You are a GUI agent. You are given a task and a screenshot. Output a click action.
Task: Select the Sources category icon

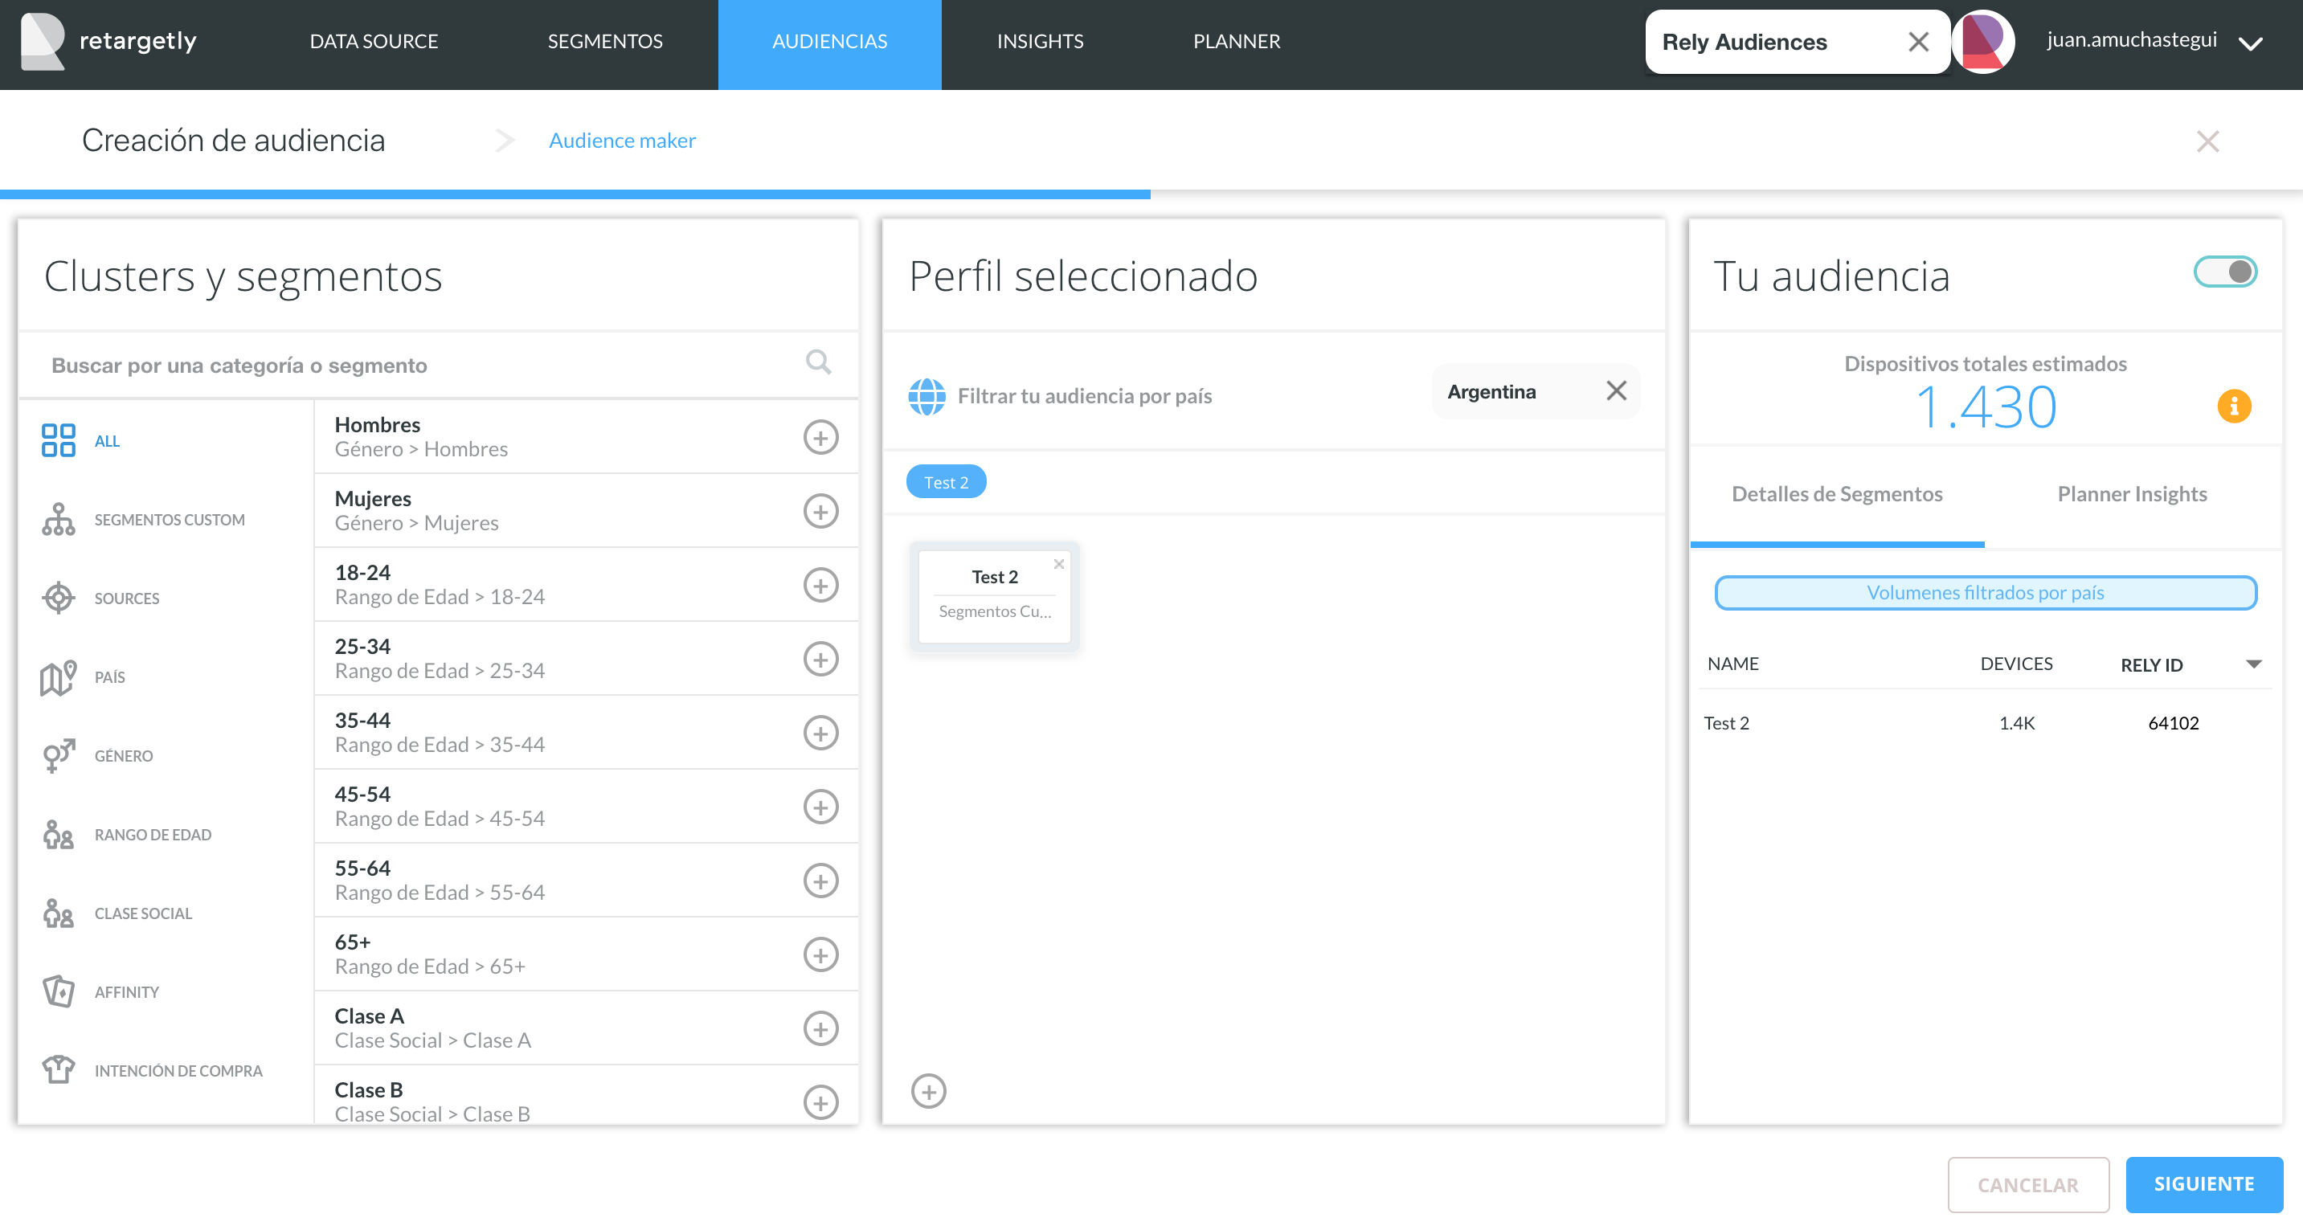58,598
